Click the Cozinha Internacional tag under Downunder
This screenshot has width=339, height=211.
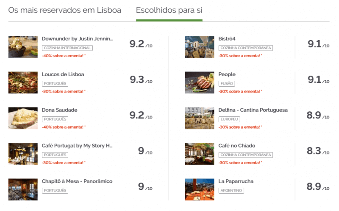(67, 48)
